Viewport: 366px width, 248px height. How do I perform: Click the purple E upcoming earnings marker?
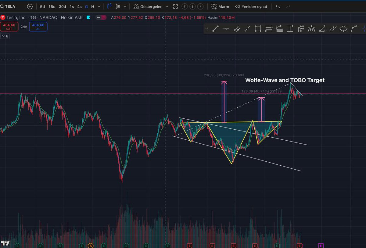(x=321, y=245)
